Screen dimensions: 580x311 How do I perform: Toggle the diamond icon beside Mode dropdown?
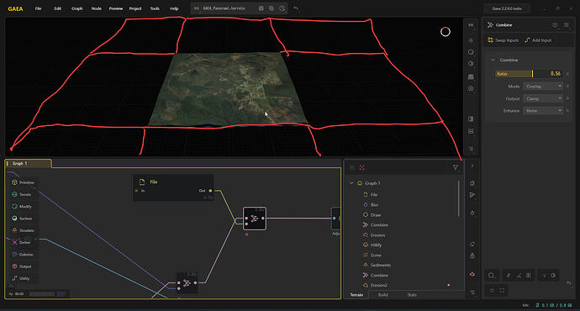click(x=567, y=87)
